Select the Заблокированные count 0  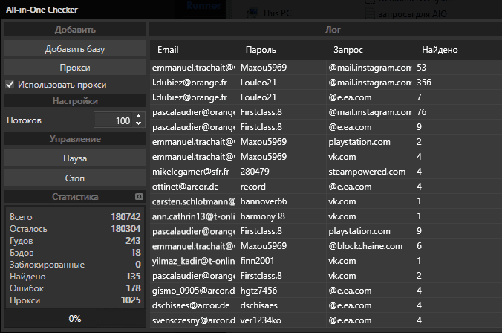pos(138,265)
